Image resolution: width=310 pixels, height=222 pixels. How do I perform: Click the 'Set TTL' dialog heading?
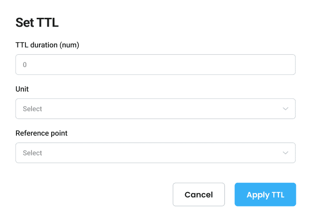tap(37, 22)
